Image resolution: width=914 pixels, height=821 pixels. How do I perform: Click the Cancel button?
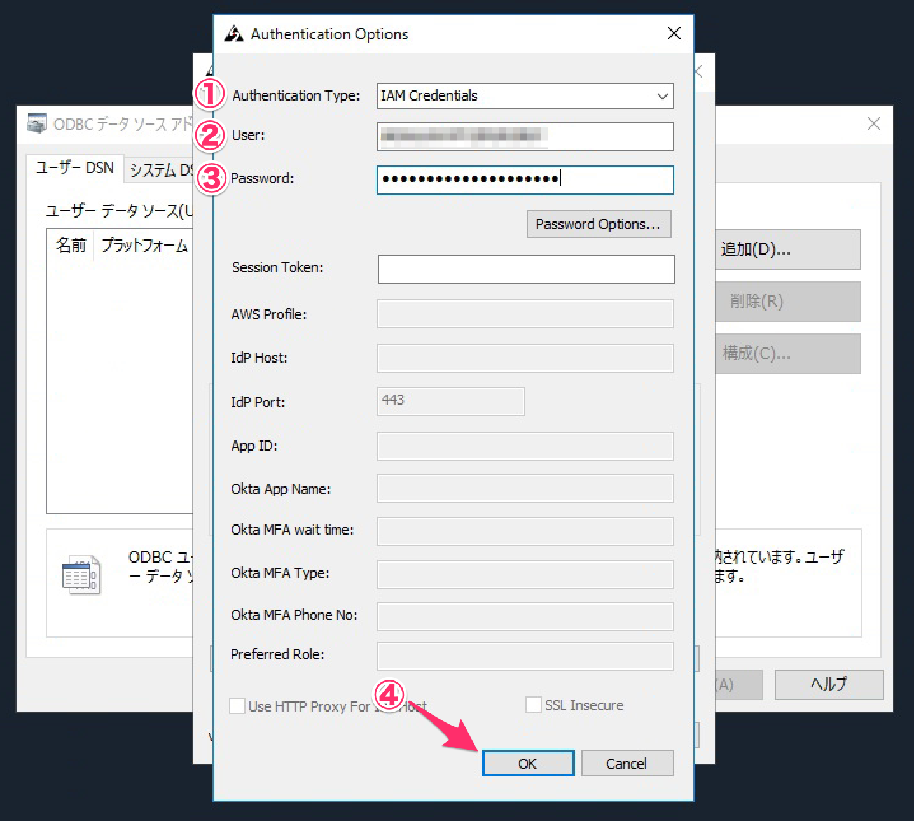(x=627, y=763)
